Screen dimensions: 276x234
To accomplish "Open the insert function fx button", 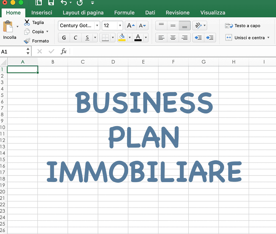I will 63,51.
